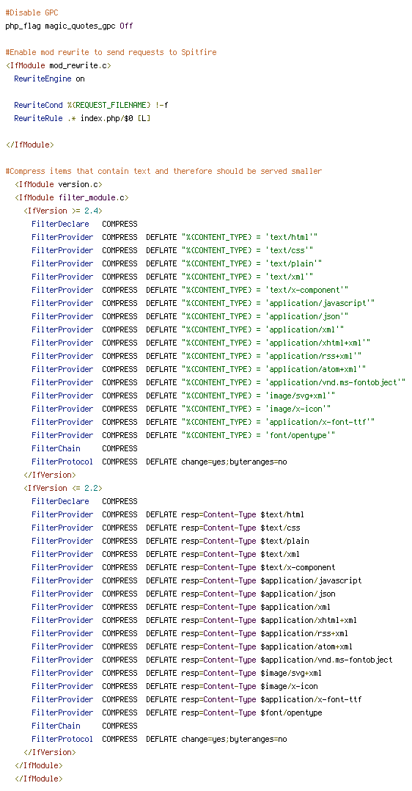This screenshot has height=791, width=412.
Task: Click the '<IfModule mod_rewrite.c>' opening tag
Action: [x=59, y=65]
